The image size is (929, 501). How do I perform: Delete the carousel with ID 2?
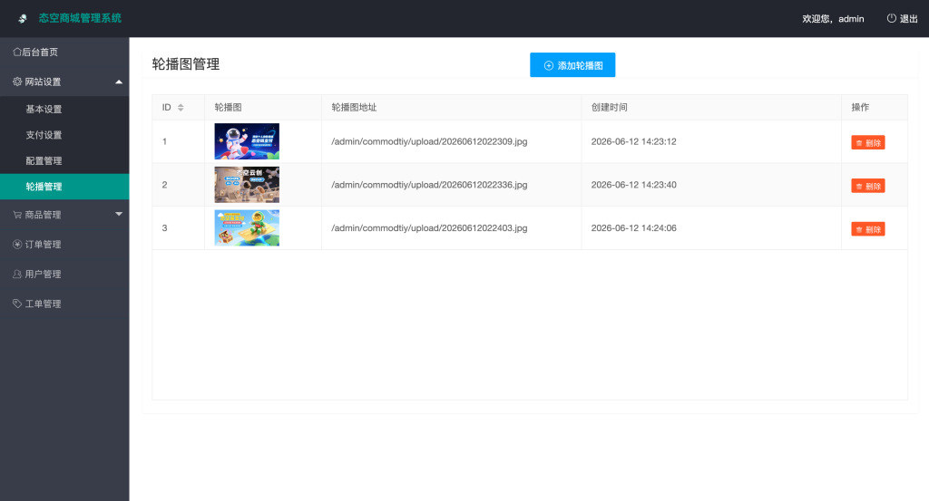coord(868,186)
